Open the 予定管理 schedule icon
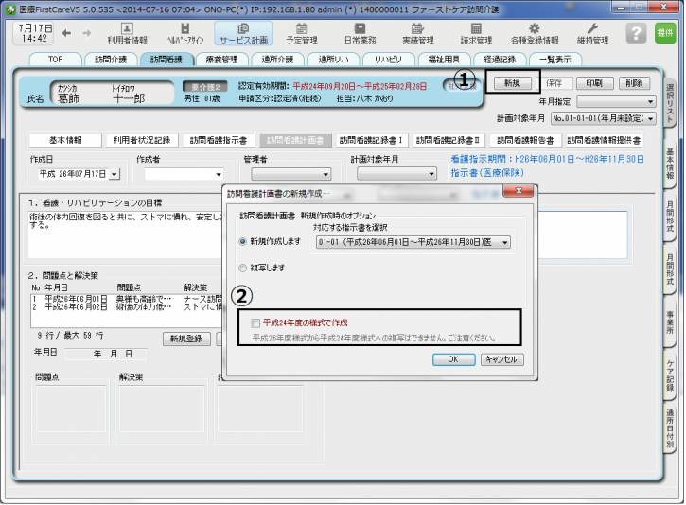Viewport: 686px width, 505px height. (302, 33)
